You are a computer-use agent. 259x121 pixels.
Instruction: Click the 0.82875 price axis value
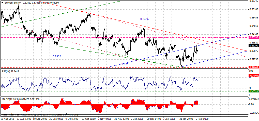coord(254,51)
